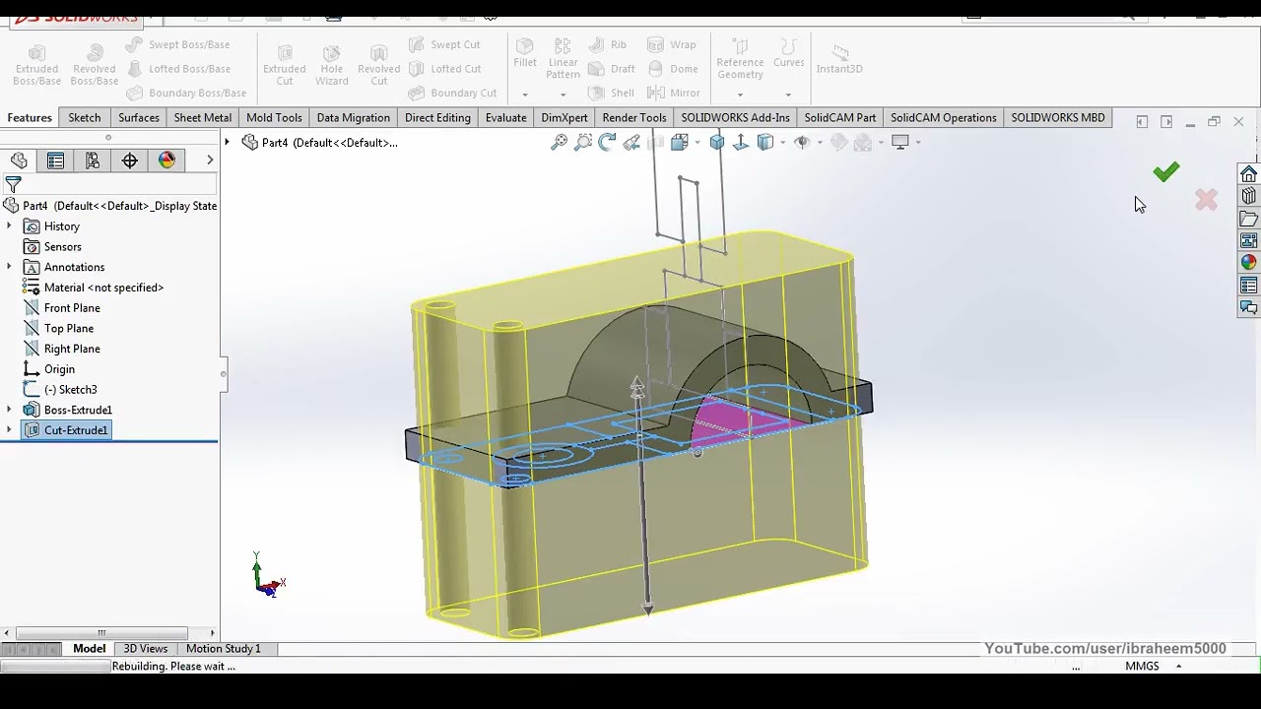Image resolution: width=1261 pixels, height=709 pixels.
Task: Click the Extruded Boss/Base tool
Action: 36,64
